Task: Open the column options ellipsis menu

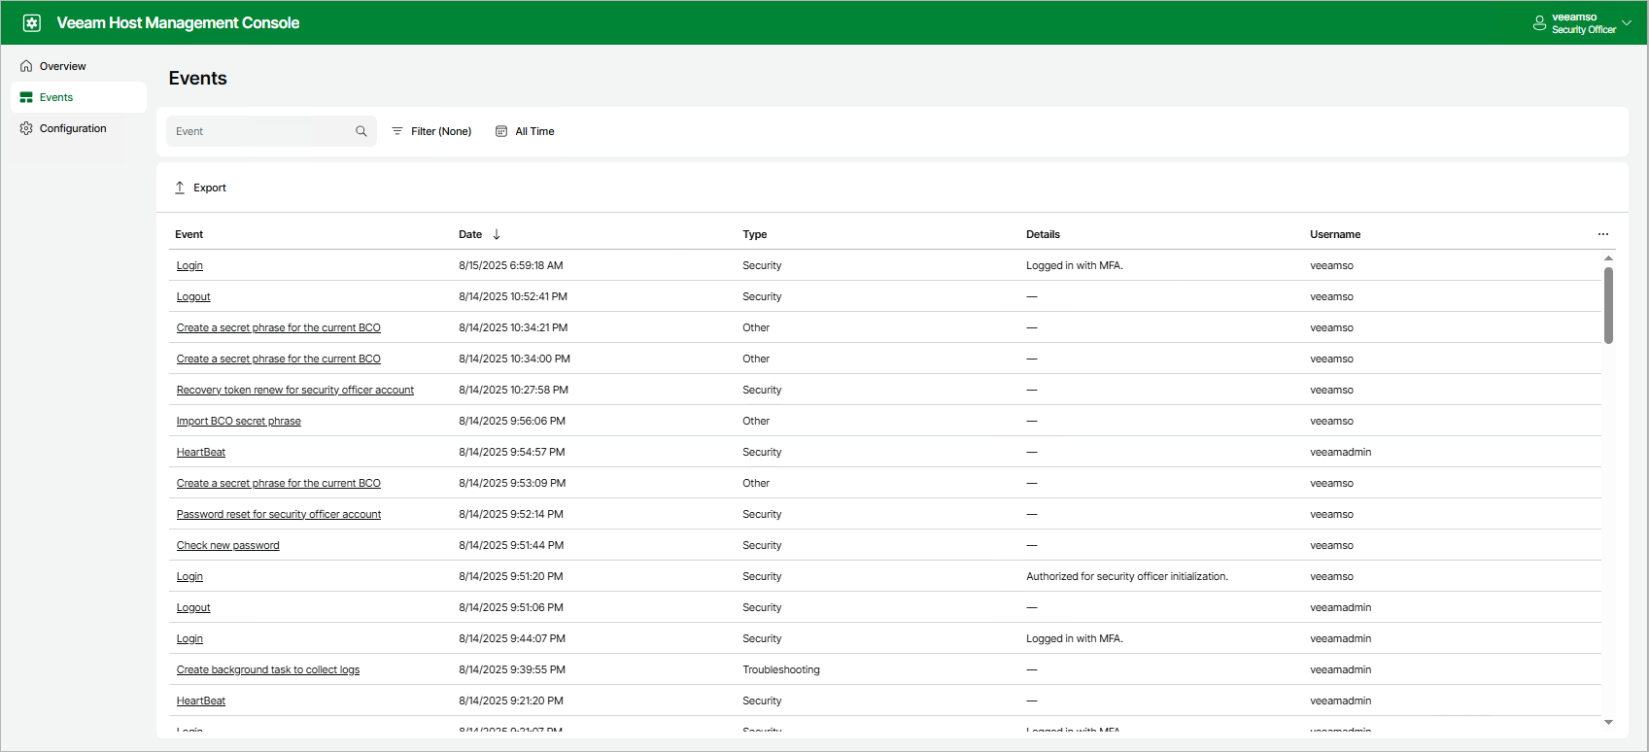Action: coord(1603,234)
